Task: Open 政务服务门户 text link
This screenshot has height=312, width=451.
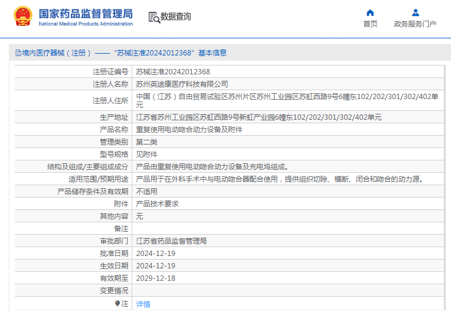Action: point(415,24)
